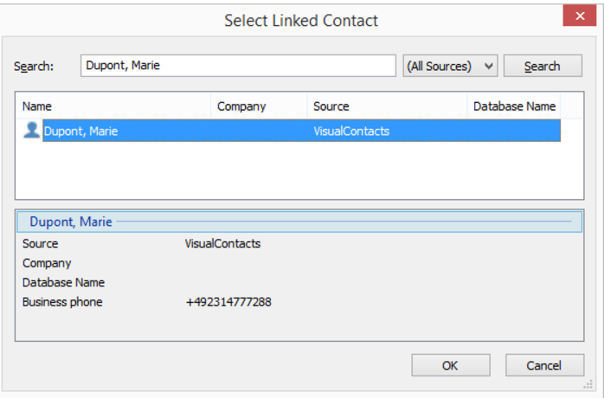Sort results by the Name column header
Image resolution: width=611 pixels, height=411 pixels.
point(113,106)
